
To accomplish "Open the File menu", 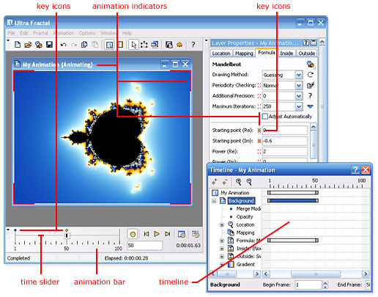I will [11, 33].
